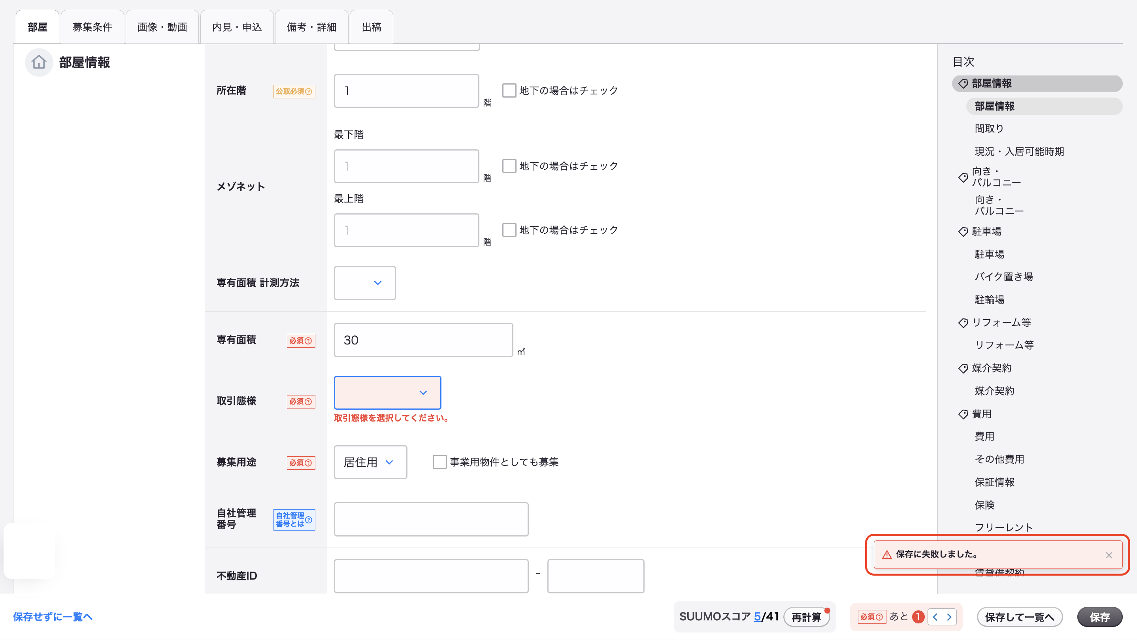
Task: Go to previous required field arrow
Action: pyautogui.click(x=935, y=617)
